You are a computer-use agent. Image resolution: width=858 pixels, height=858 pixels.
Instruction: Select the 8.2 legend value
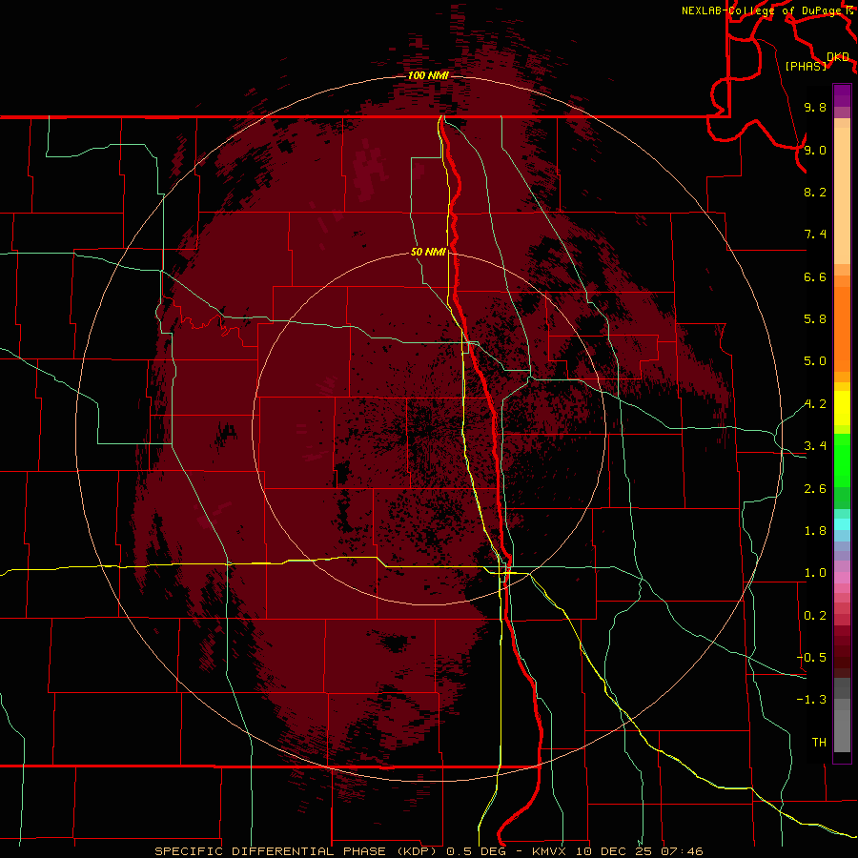pos(815,192)
